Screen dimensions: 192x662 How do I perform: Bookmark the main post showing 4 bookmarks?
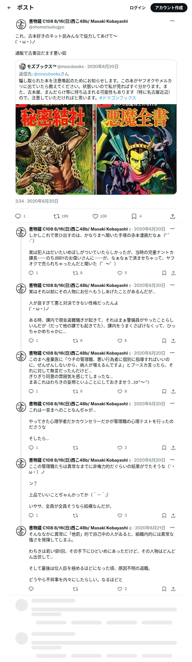136,216
